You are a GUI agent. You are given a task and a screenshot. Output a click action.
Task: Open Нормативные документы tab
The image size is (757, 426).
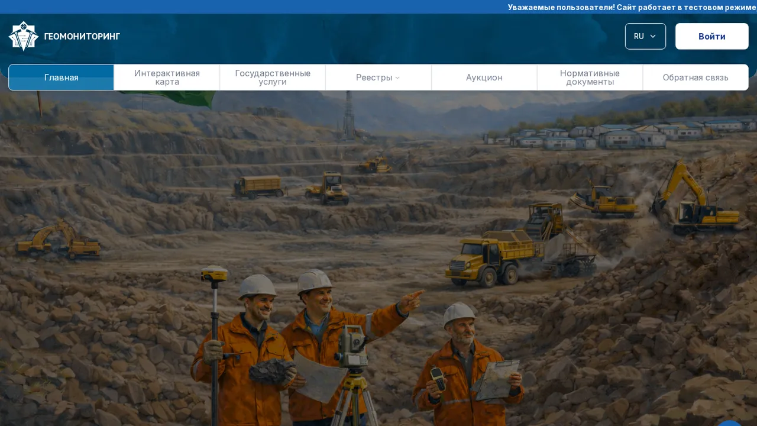click(x=590, y=78)
